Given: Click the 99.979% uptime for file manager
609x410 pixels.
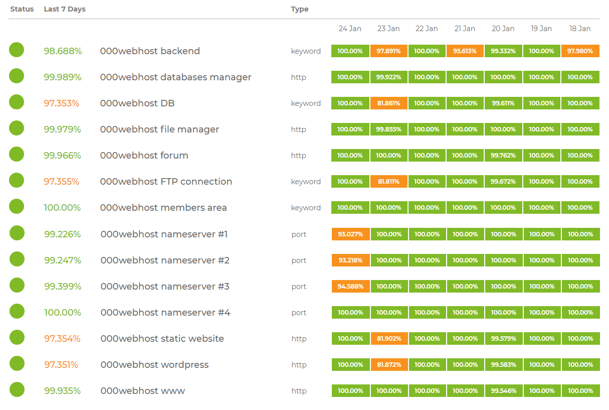Looking at the screenshot, I should coord(62,129).
